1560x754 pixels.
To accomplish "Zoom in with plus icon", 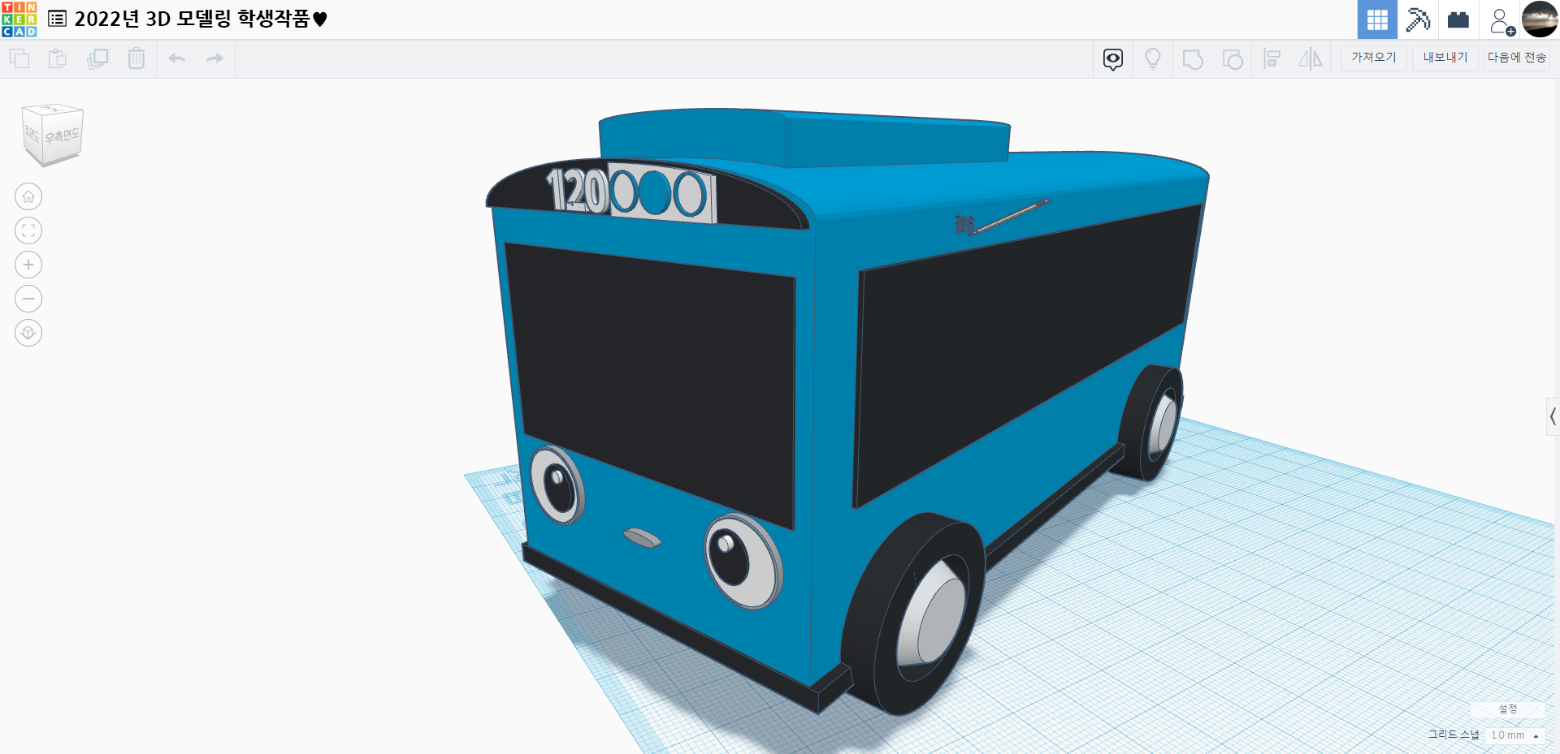I will pos(28,265).
